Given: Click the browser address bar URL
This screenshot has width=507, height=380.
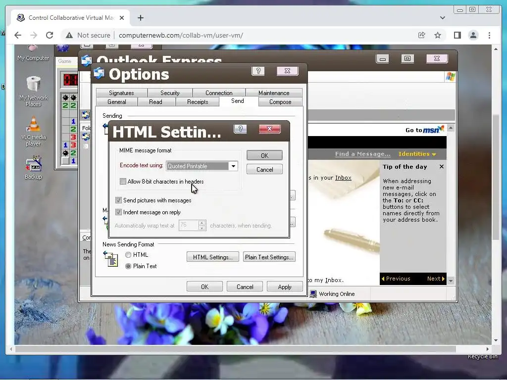Looking at the screenshot, I should pyautogui.click(x=181, y=35).
